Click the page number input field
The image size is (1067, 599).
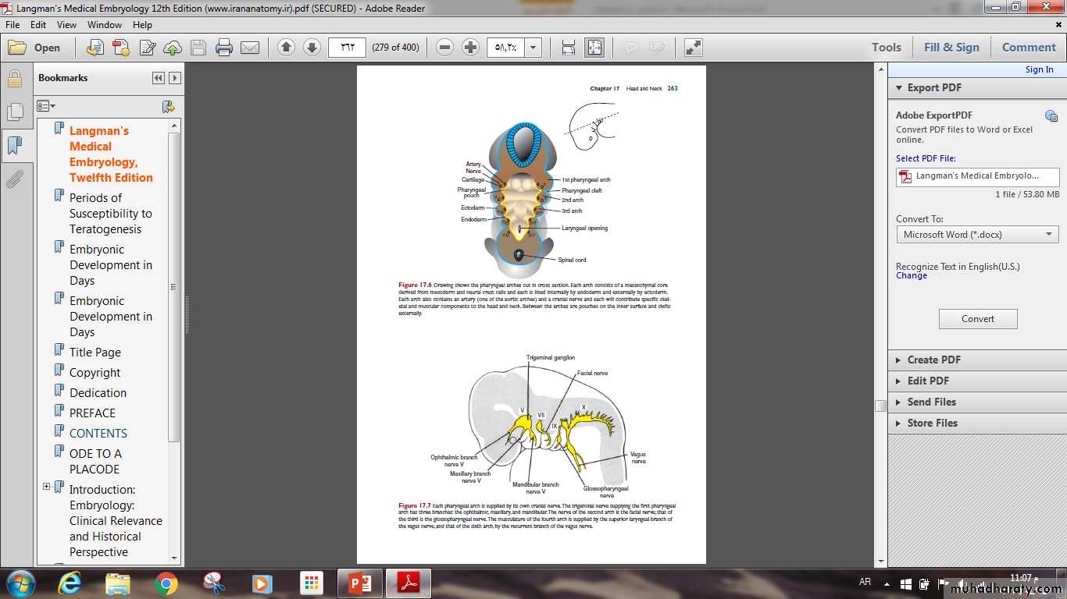347,48
